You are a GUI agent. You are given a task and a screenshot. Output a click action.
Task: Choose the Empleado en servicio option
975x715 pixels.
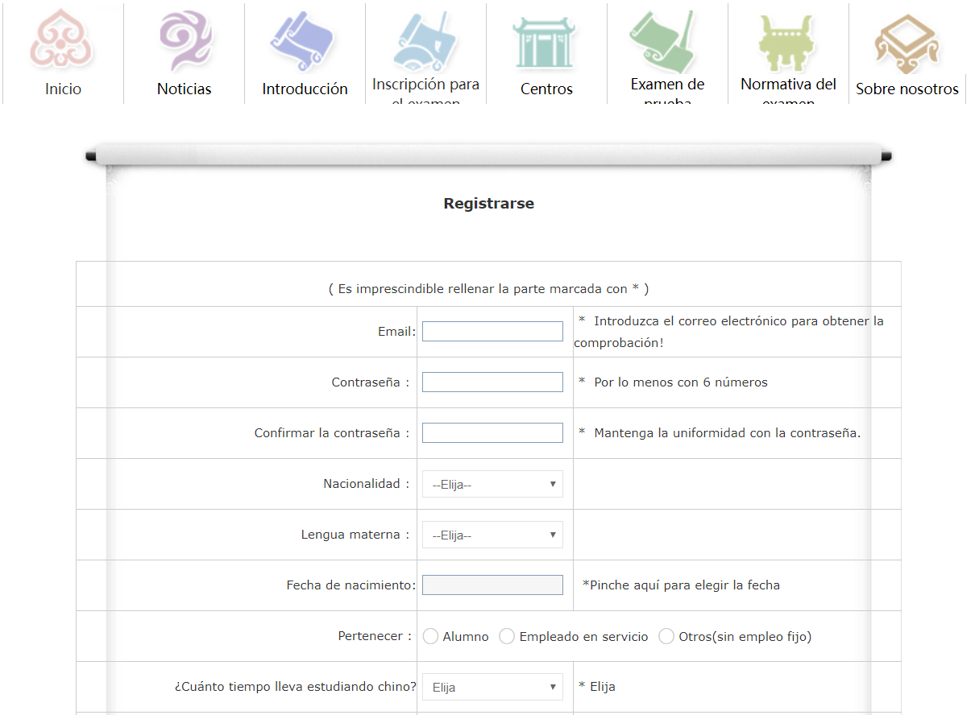click(x=507, y=637)
